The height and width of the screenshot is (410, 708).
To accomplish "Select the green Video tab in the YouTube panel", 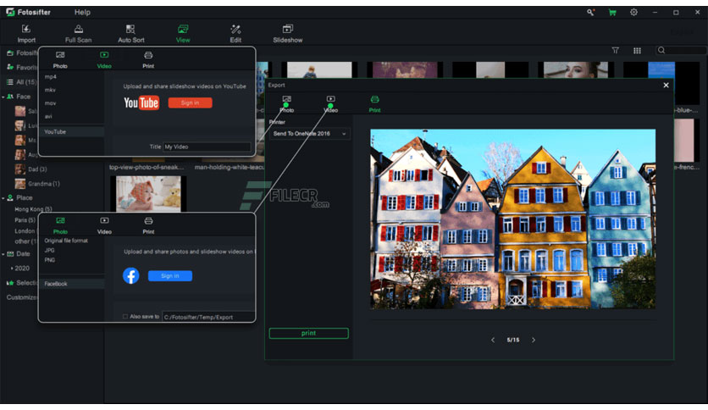I will tap(104, 60).
